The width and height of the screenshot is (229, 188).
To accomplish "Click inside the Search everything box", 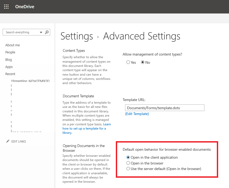I will point(19,32).
